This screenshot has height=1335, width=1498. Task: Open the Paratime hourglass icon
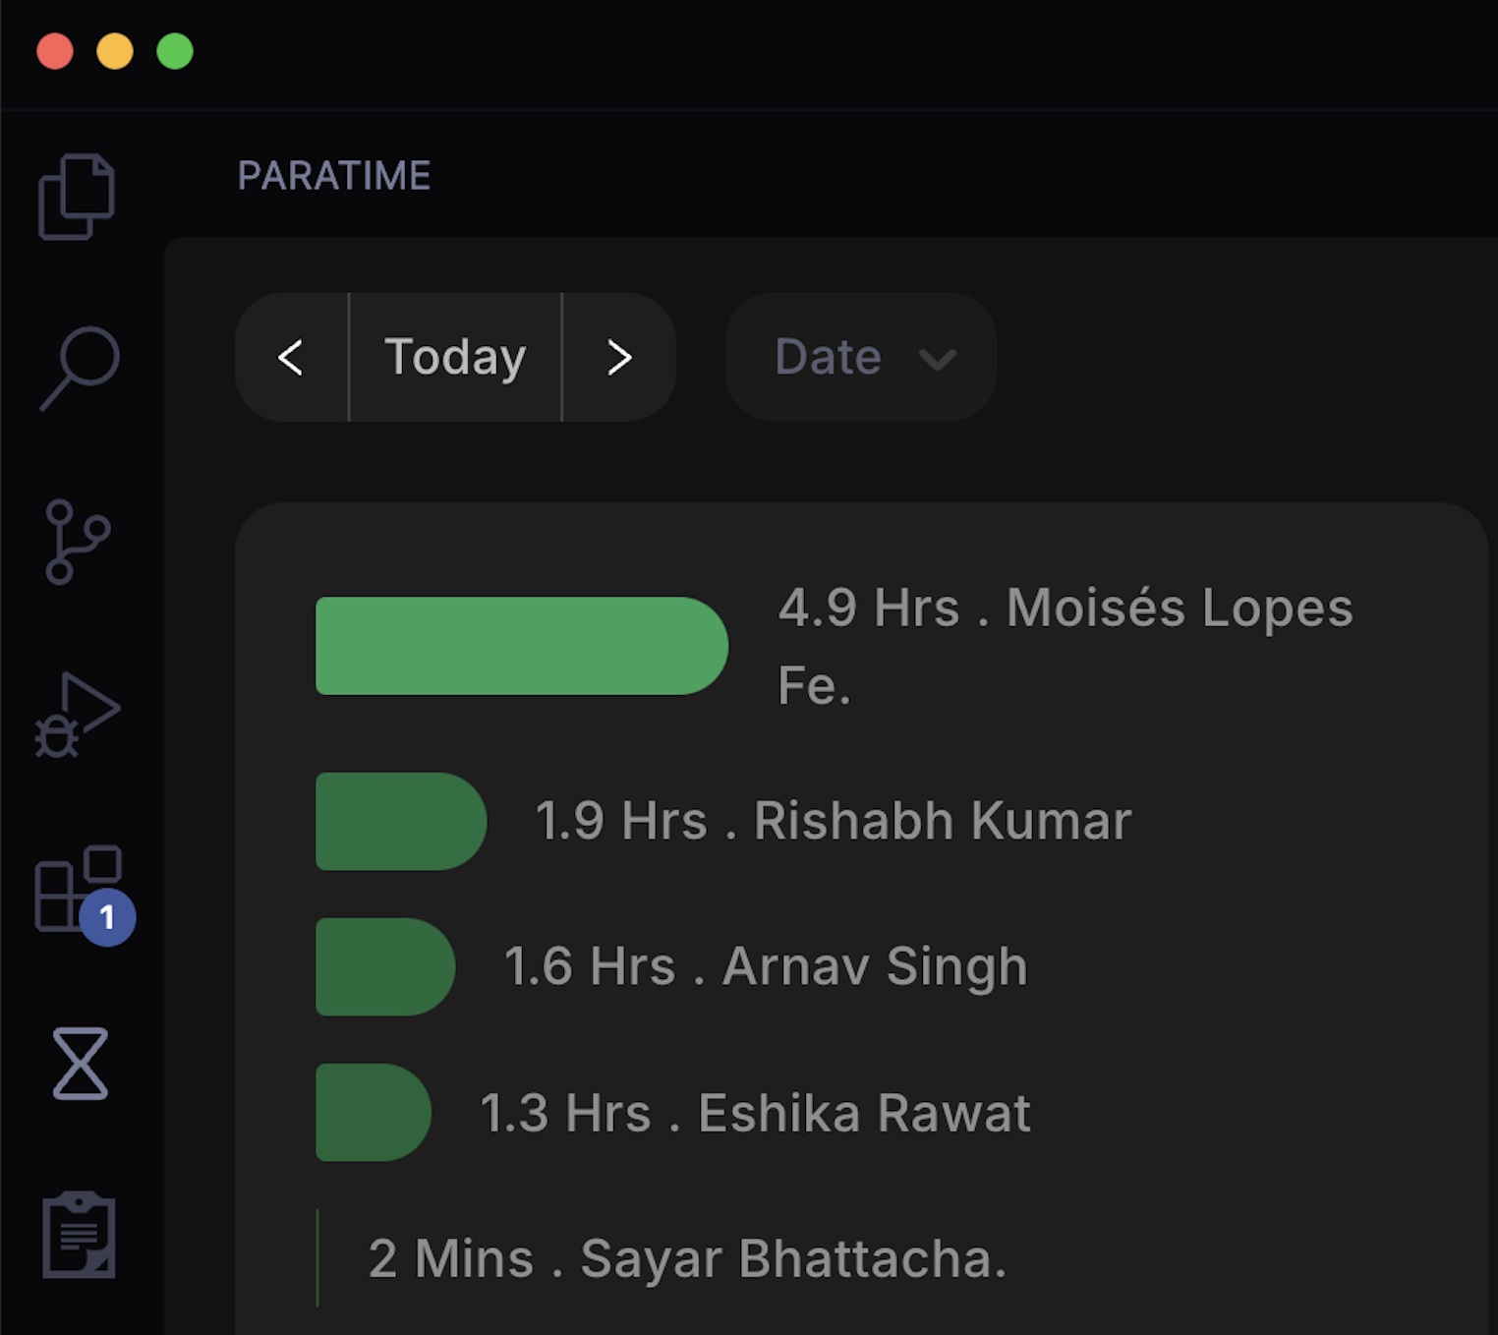(x=80, y=1064)
